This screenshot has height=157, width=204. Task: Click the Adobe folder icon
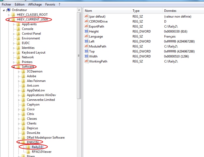(23, 76)
